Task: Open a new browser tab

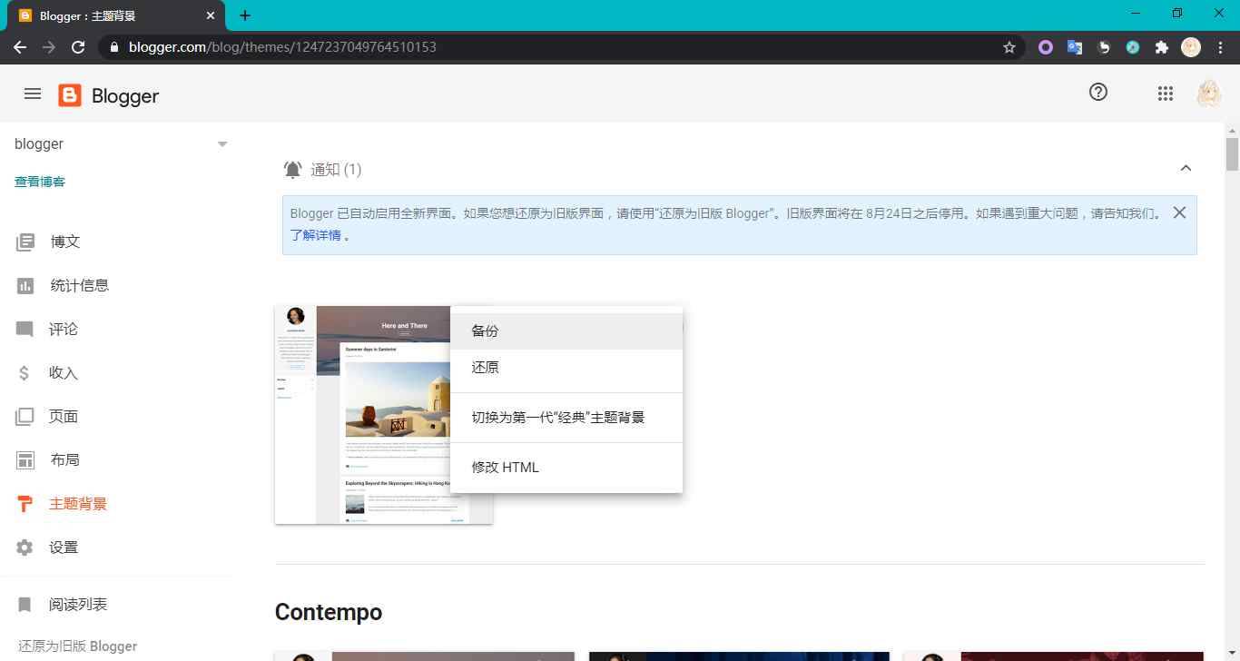Action: pyautogui.click(x=245, y=15)
